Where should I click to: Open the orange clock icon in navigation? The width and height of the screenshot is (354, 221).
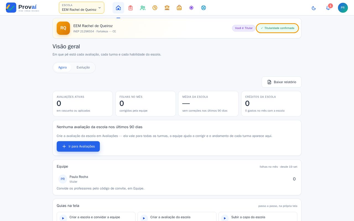(155, 8)
